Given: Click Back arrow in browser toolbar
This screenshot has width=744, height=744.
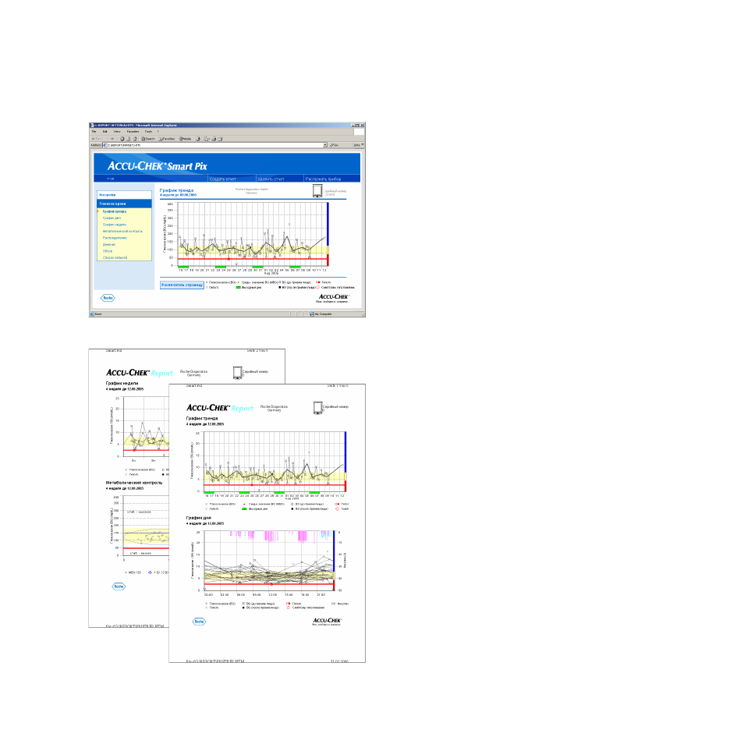Looking at the screenshot, I should tap(97, 139).
